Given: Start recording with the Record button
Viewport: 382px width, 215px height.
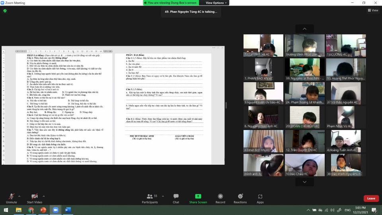Looking at the screenshot, I should click(220, 197).
